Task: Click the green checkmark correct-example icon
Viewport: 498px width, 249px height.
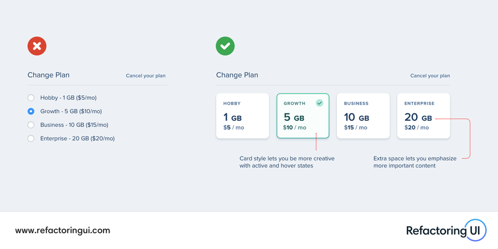Action: (225, 46)
